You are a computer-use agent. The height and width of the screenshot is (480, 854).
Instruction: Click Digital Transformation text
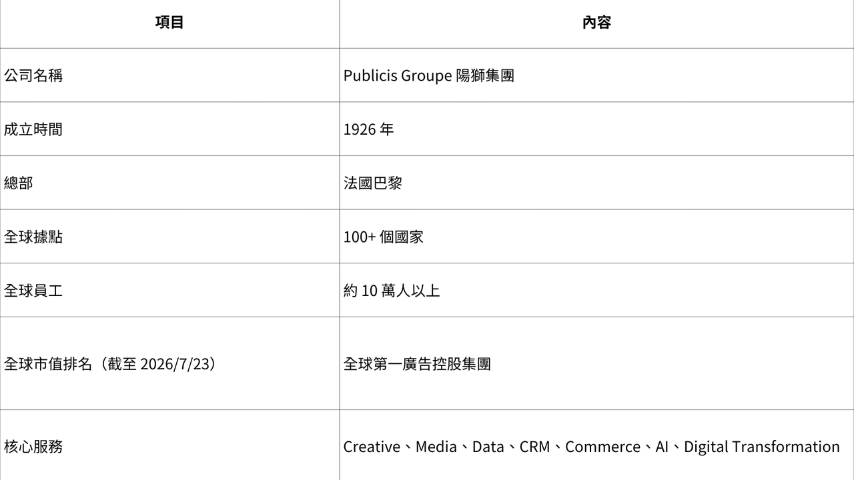tap(761, 447)
